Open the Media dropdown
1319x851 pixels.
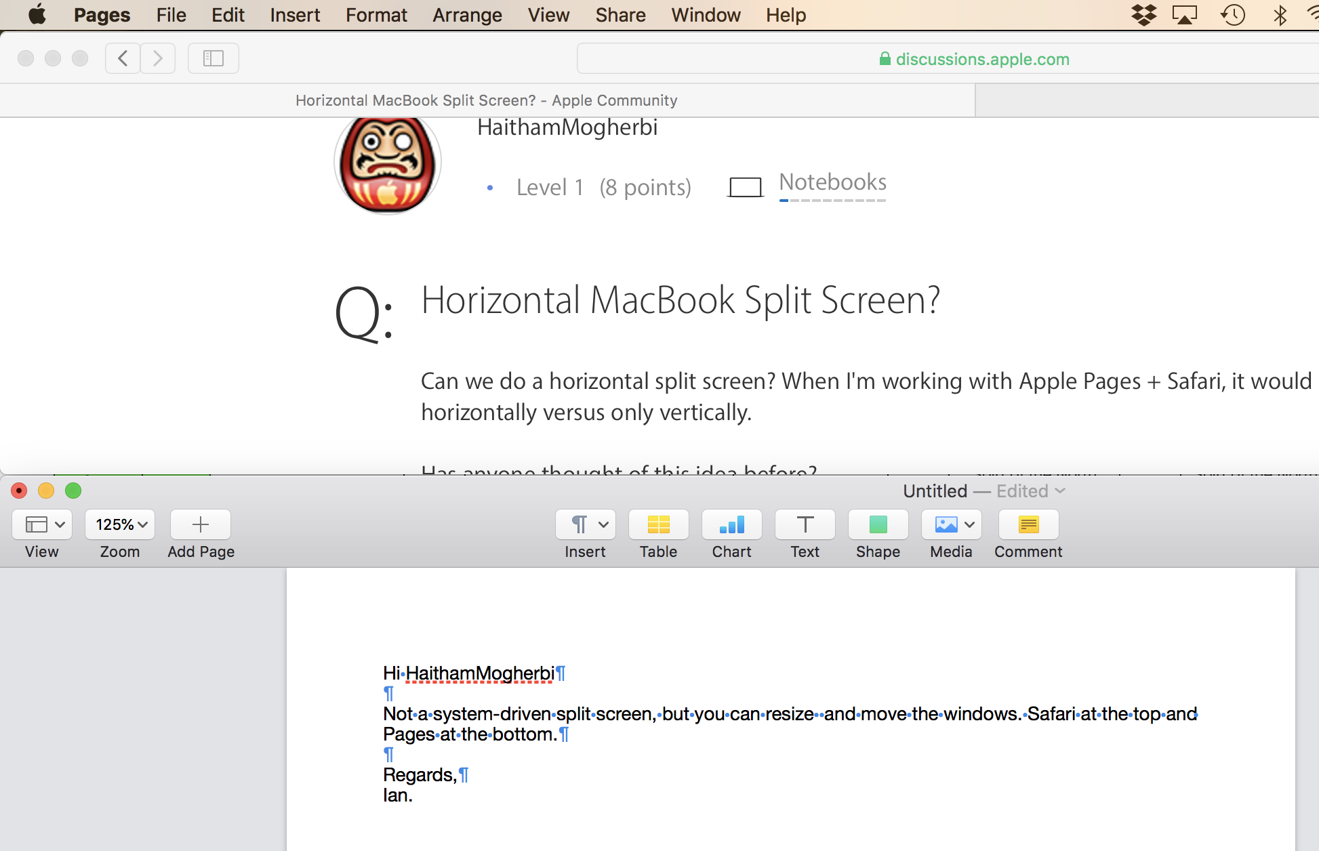(951, 525)
